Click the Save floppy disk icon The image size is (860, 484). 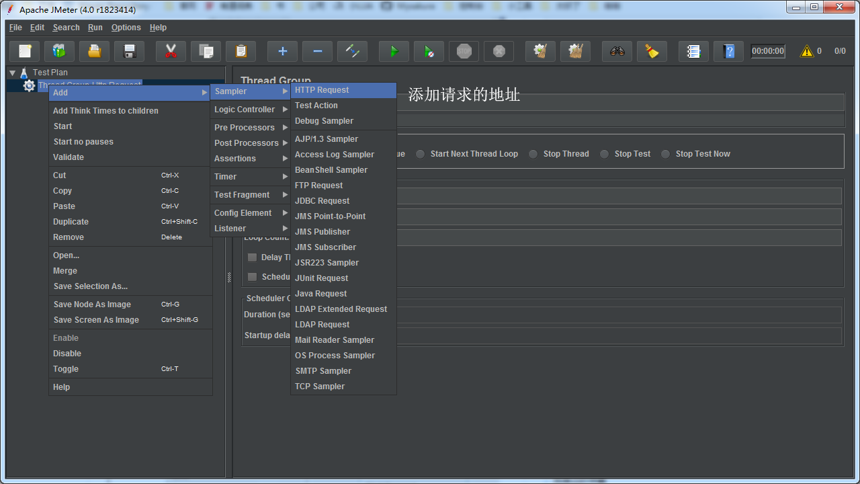point(130,51)
